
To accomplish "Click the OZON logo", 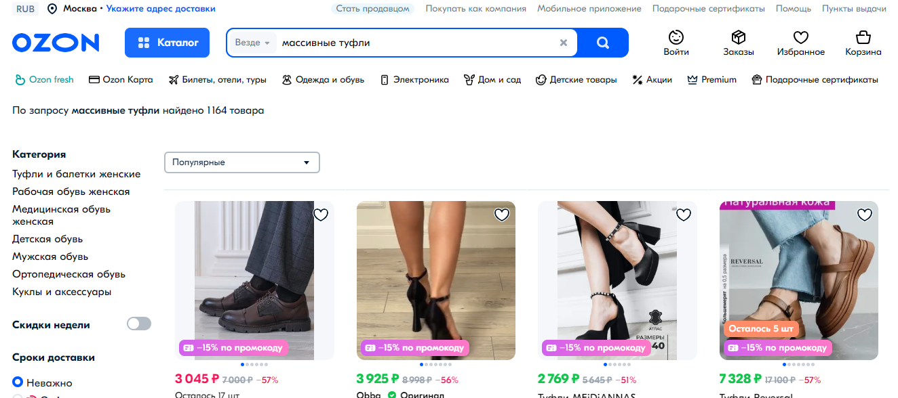I will (x=55, y=43).
